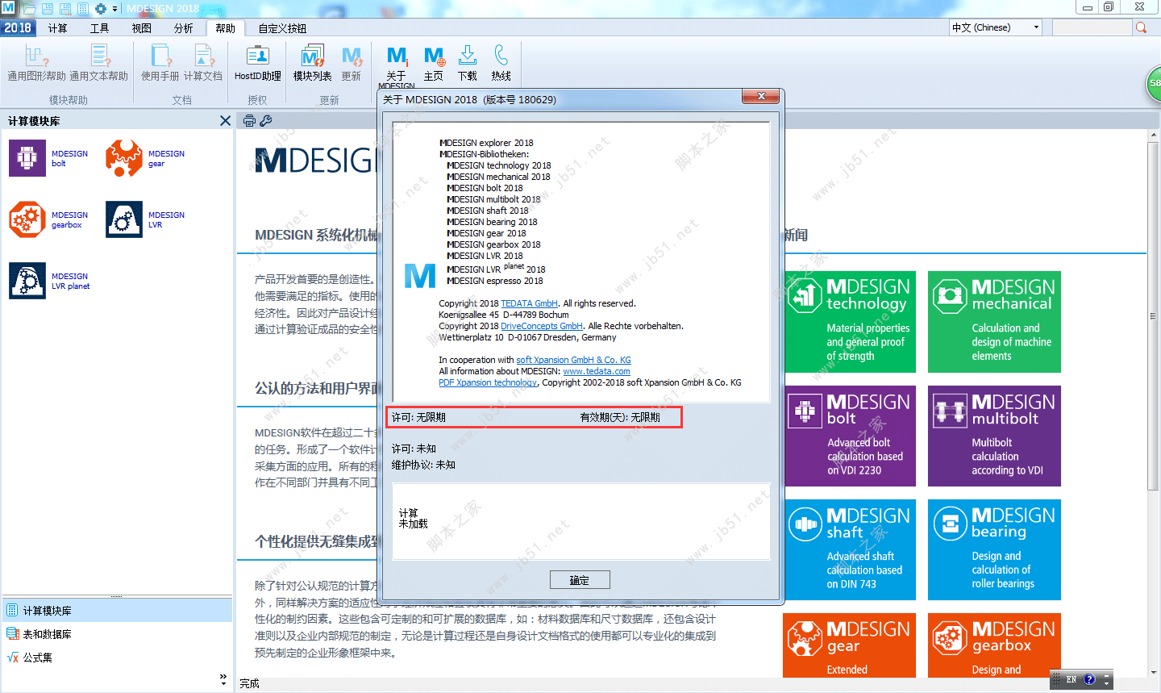Screen dimensions: 1161x693
Task: Expand navigation pane chevron at bottom
Action: 223,679
